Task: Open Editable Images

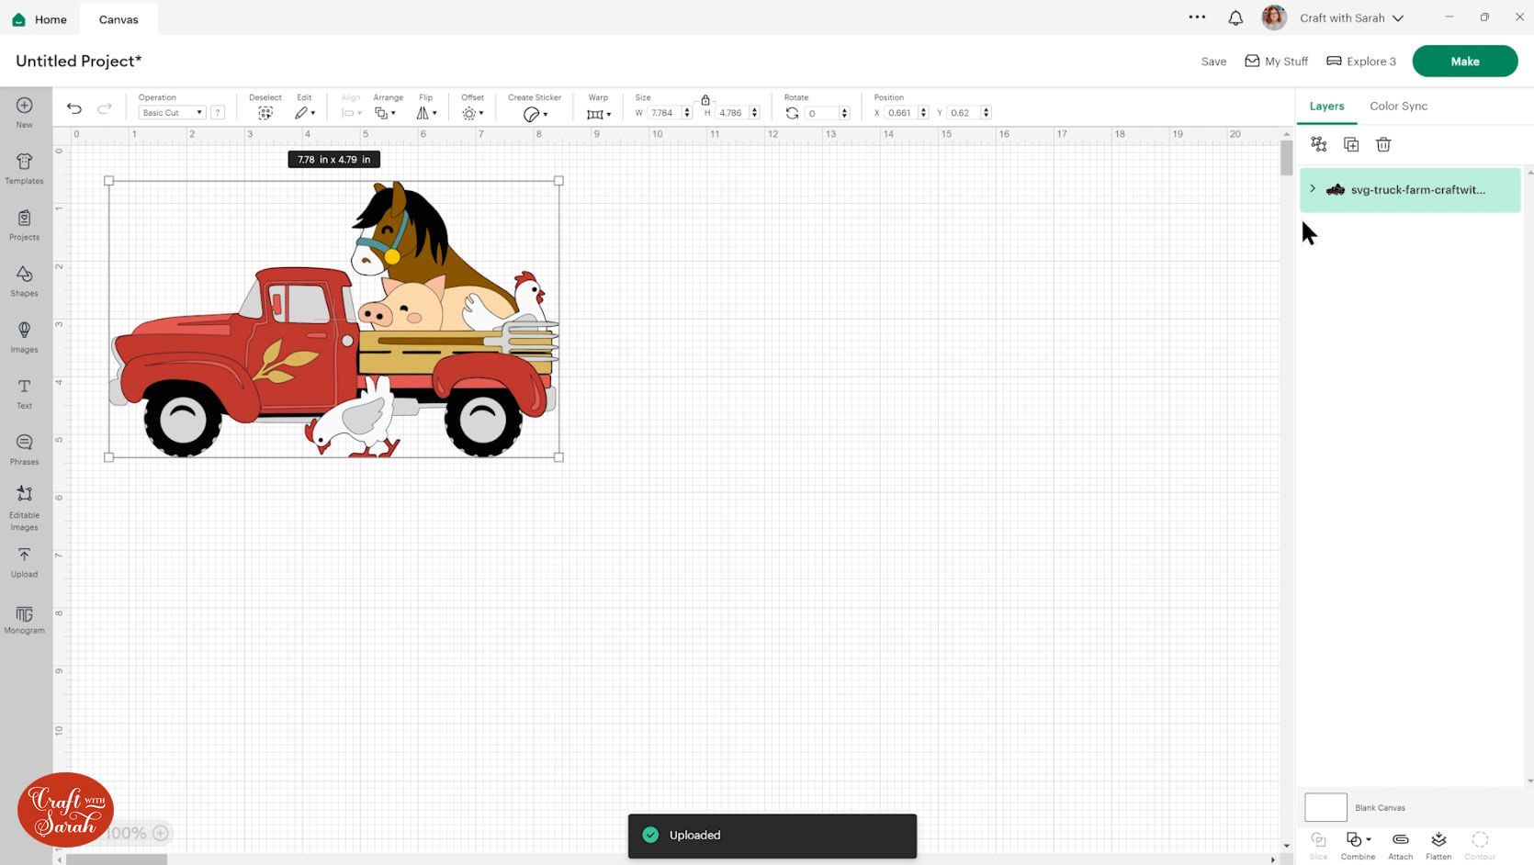Action: click(24, 508)
